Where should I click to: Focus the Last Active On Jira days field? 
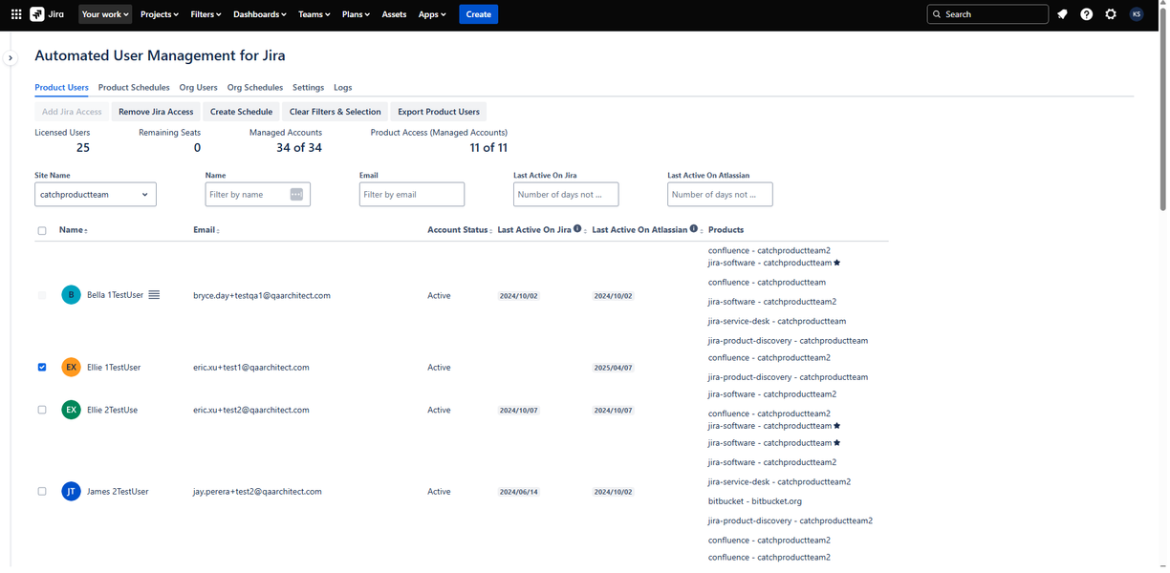(x=566, y=194)
